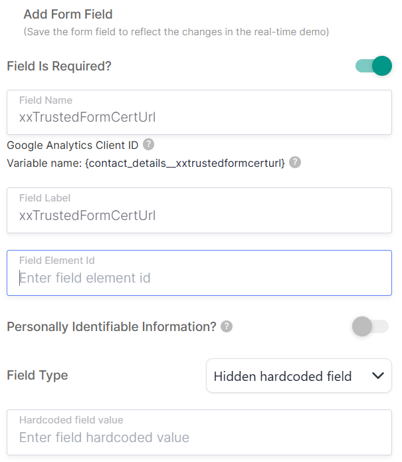This screenshot has height=462, width=402.
Task: Click into the Field Label input
Action: (199, 215)
